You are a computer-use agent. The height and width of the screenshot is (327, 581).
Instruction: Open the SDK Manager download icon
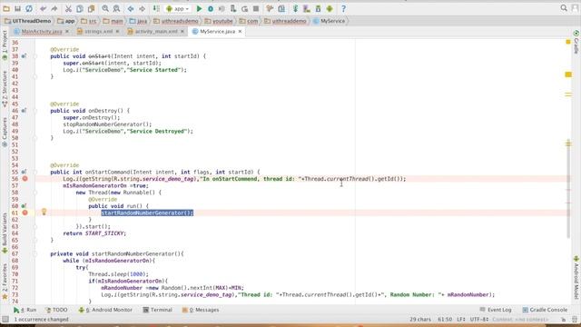pos(318,8)
